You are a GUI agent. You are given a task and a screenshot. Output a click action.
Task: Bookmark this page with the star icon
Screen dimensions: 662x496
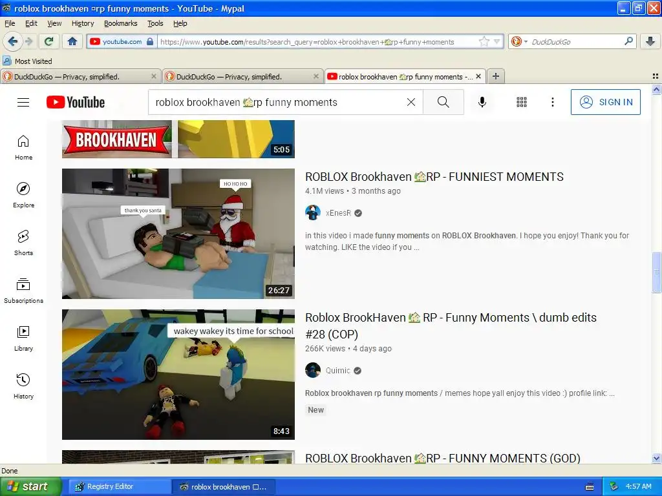tap(484, 41)
